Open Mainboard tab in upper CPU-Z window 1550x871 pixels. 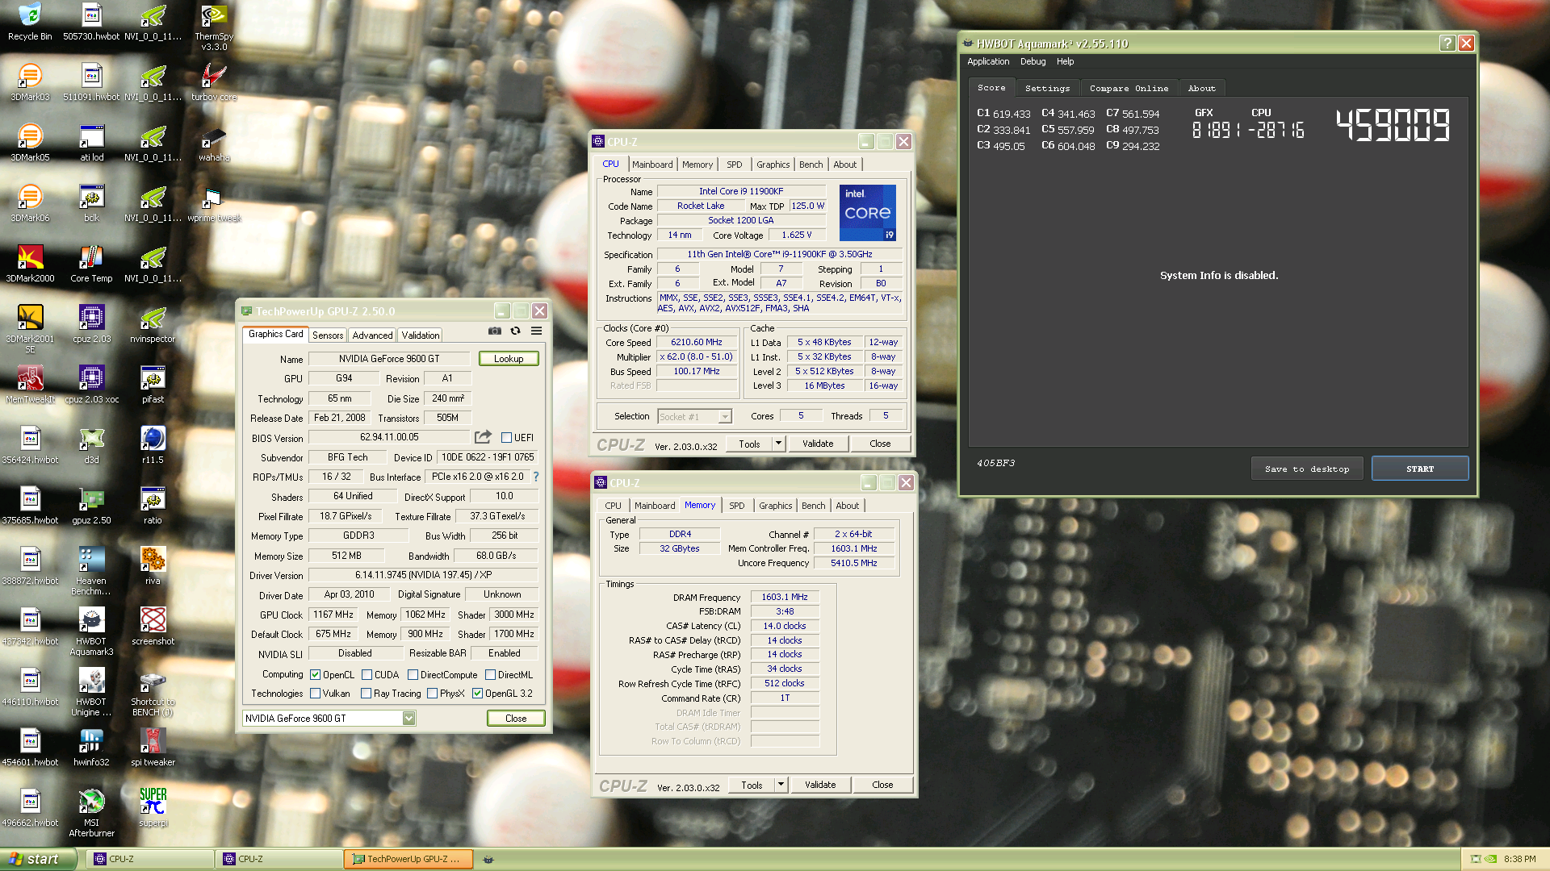click(652, 165)
